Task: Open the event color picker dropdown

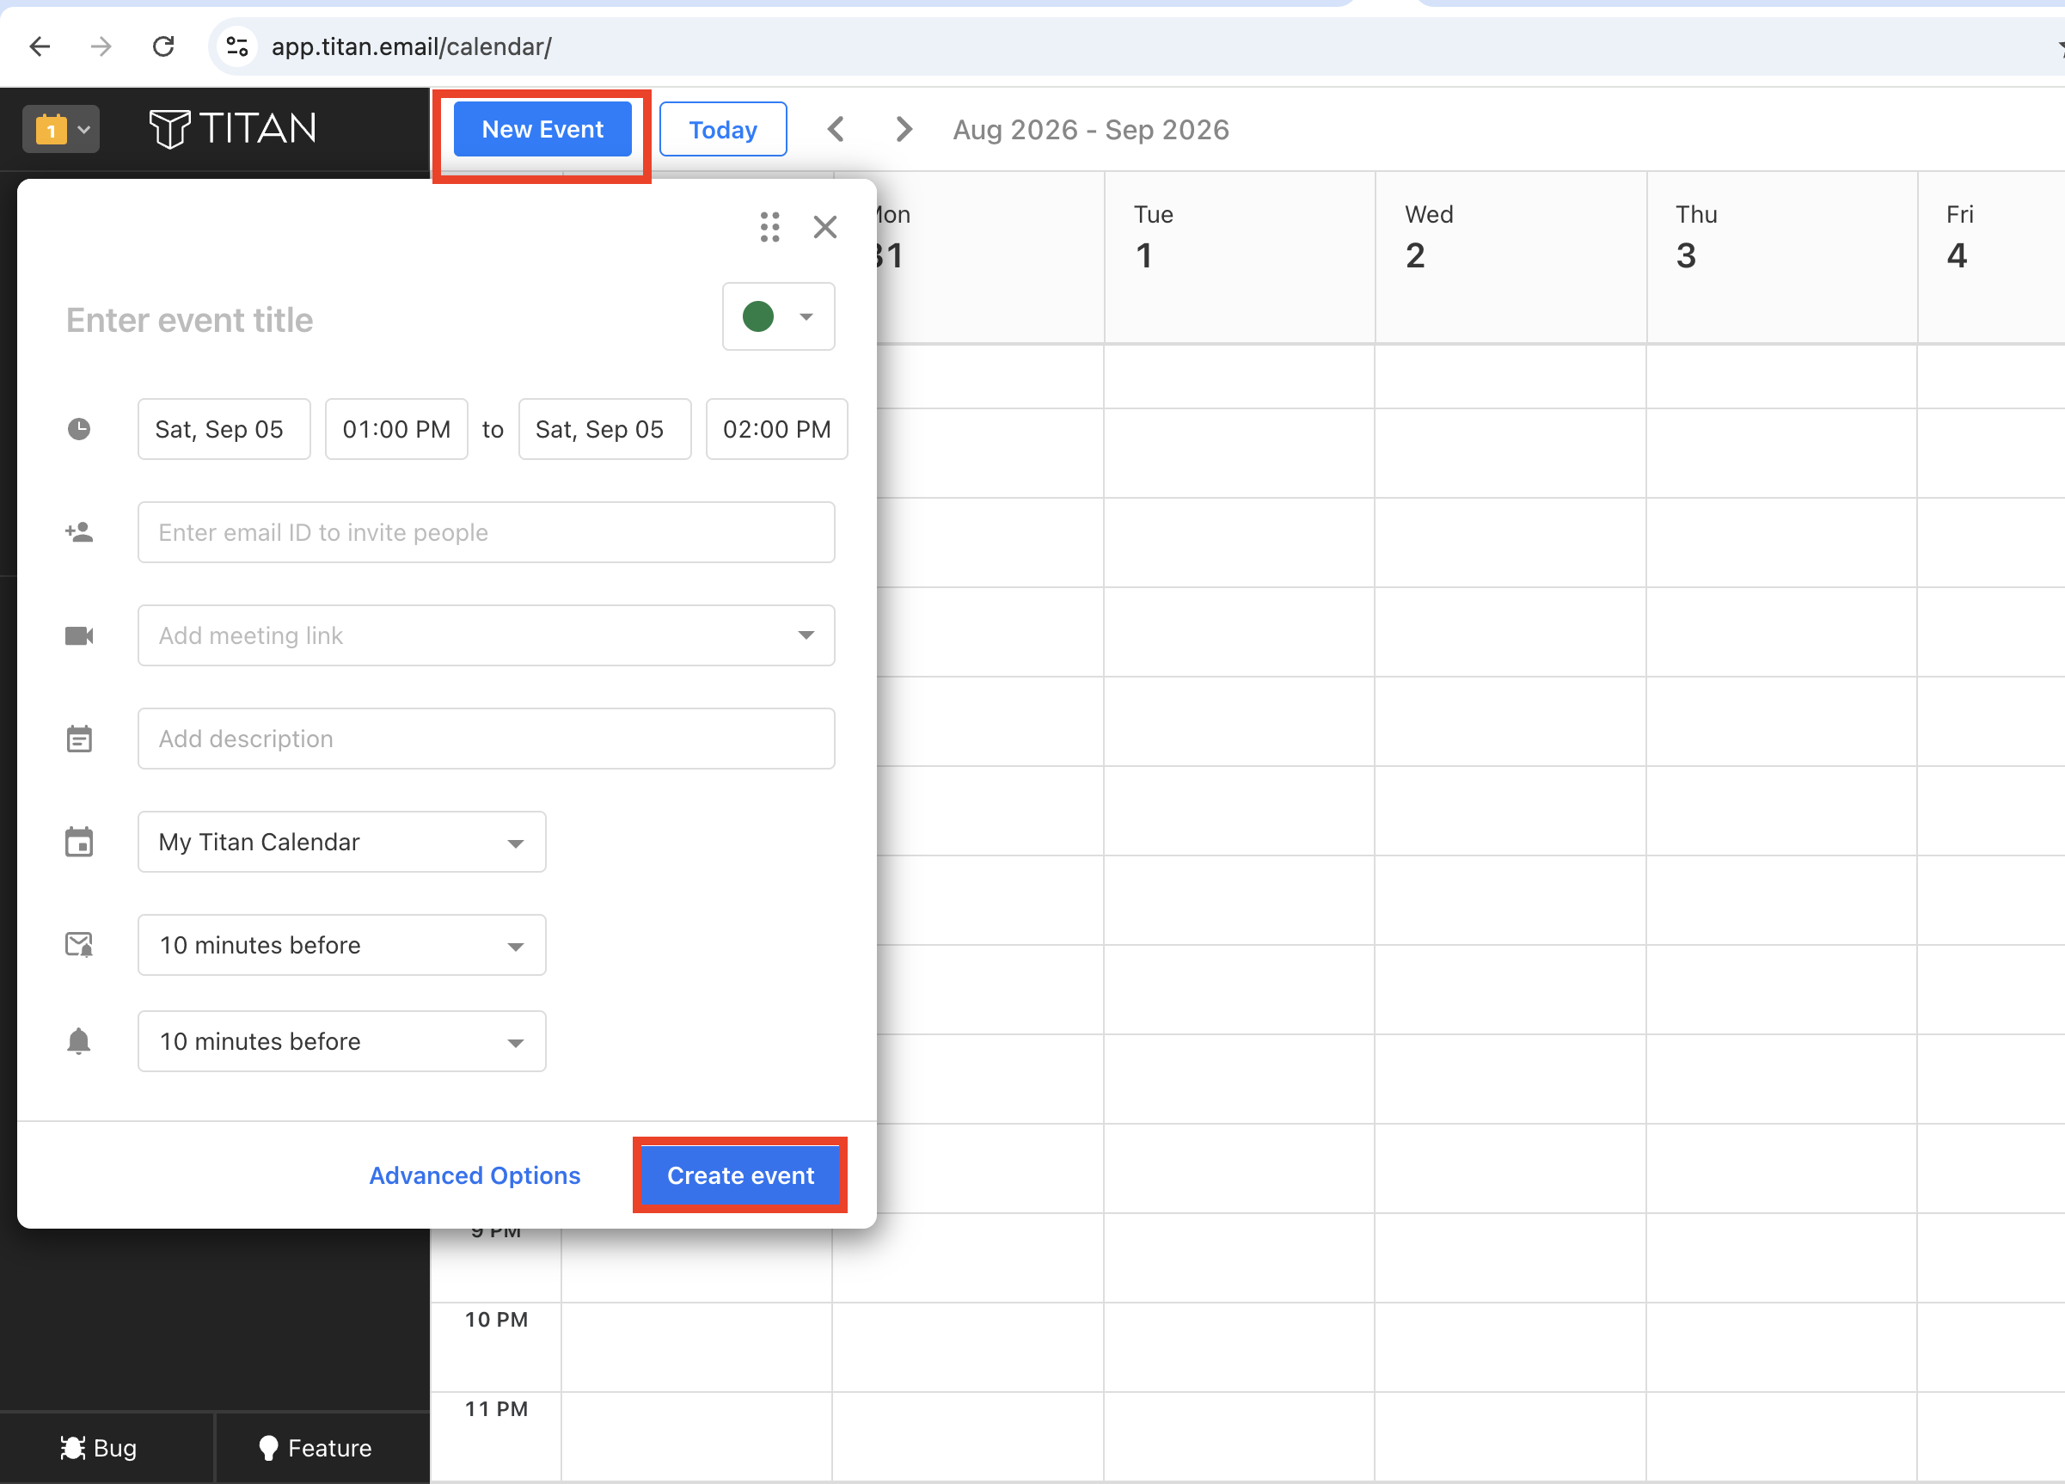Action: [779, 316]
